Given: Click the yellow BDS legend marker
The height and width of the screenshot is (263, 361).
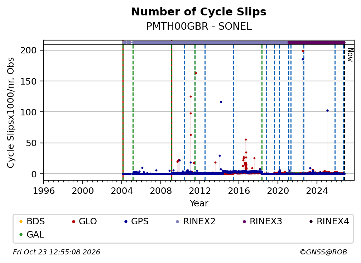Looking at the screenshot, I should [21, 222].
